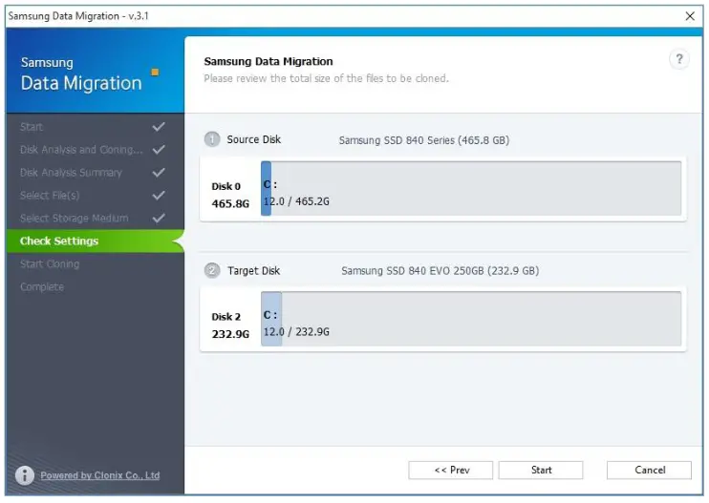Image resolution: width=709 pixels, height=503 pixels.
Task: Select the Complete step
Action: pyautogui.click(x=95, y=286)
